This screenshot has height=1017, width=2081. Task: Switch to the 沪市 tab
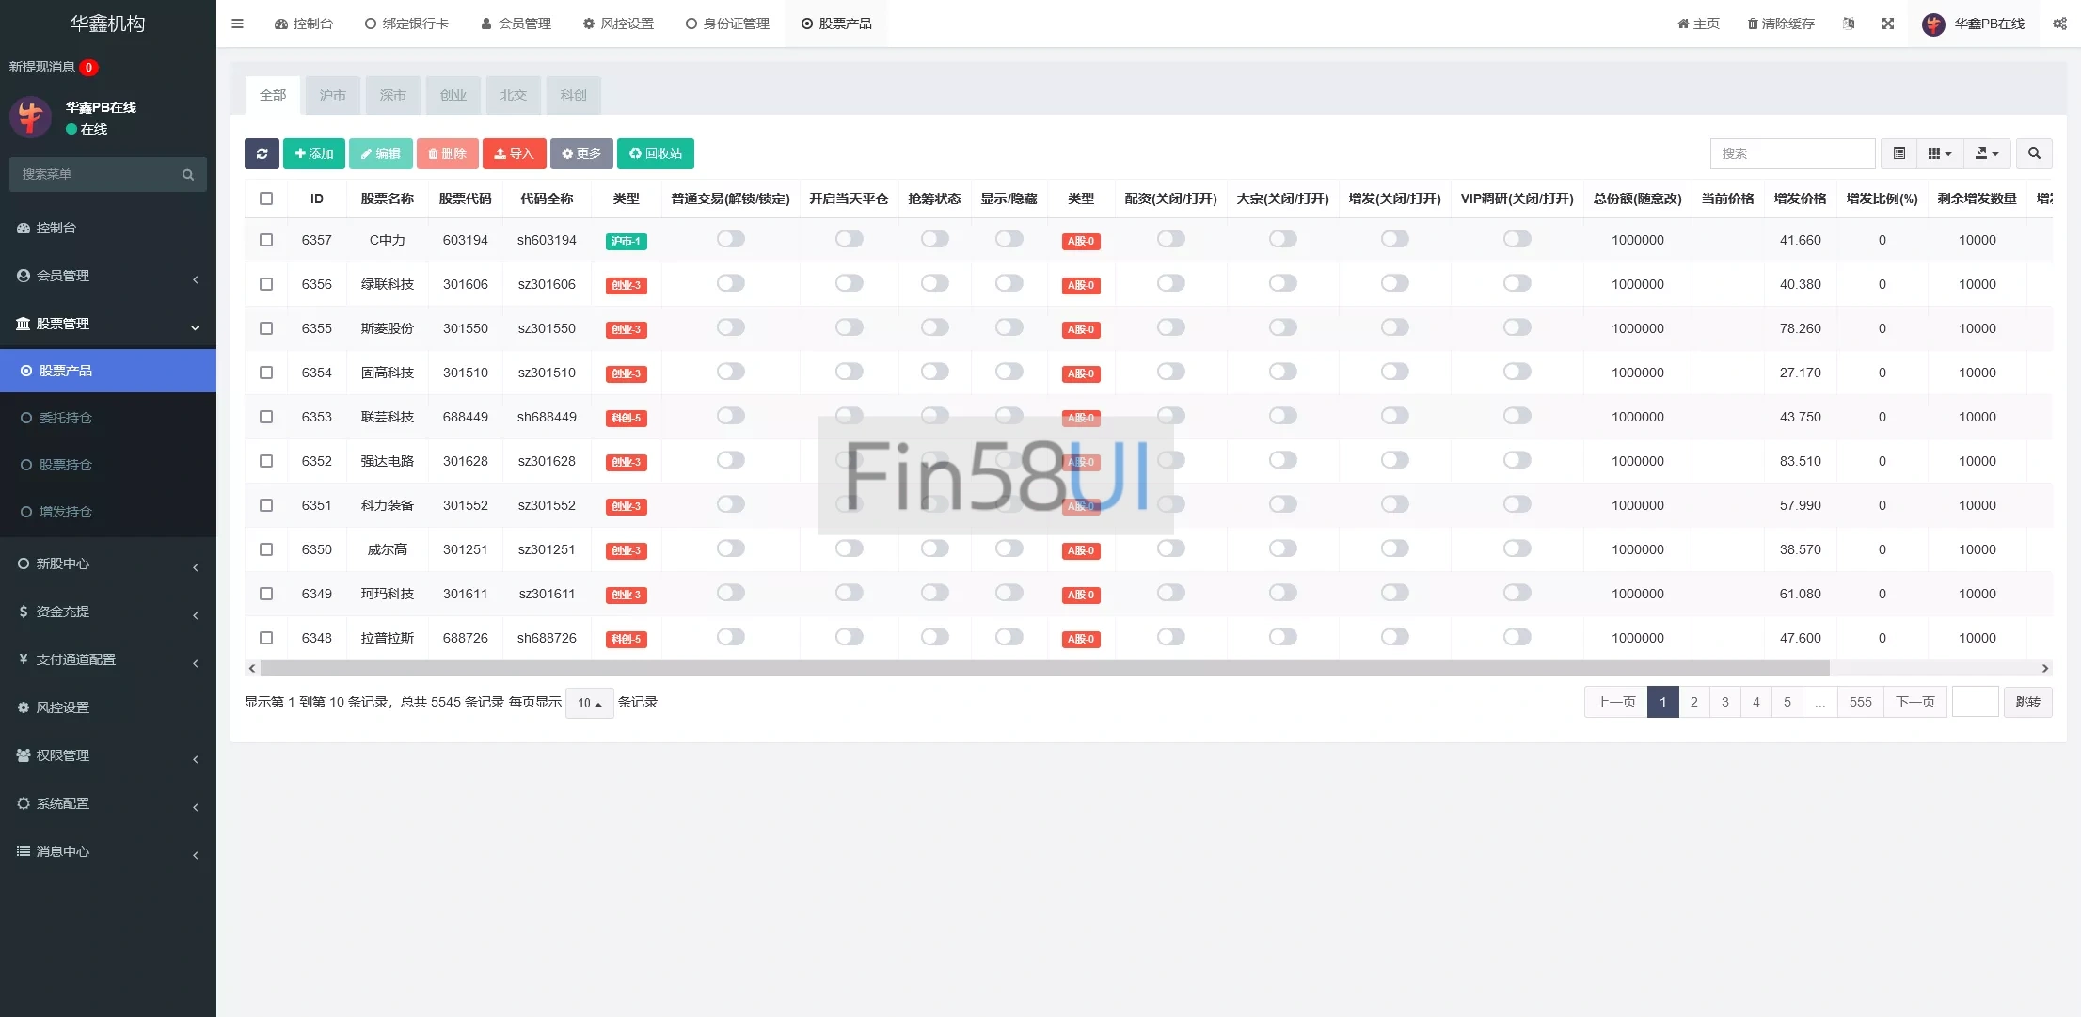coord(332,95)
